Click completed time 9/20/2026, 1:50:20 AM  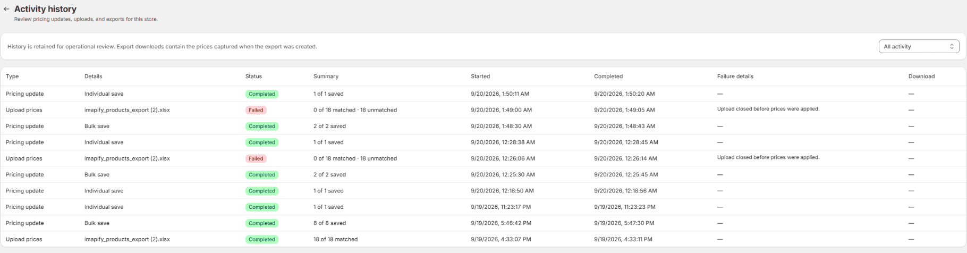point(624,94)
